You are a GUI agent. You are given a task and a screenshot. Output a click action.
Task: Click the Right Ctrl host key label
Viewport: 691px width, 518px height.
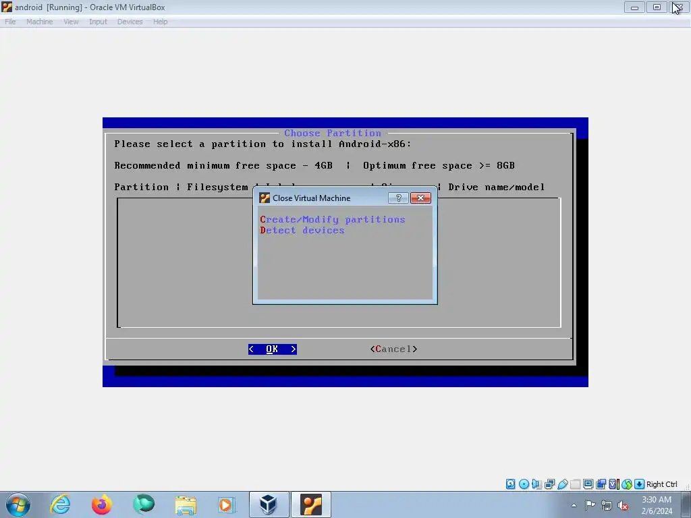(661, 484)
